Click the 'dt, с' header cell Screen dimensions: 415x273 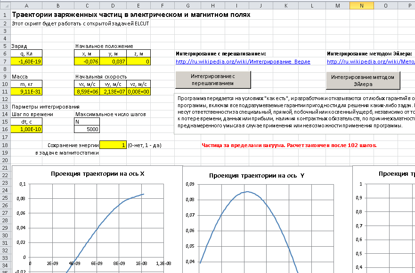26,121
